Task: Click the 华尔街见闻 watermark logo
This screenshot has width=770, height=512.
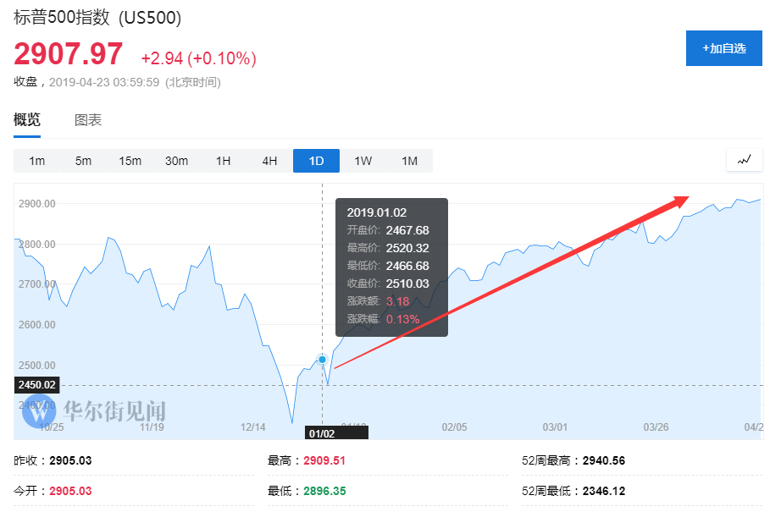Action: point(102,412)
